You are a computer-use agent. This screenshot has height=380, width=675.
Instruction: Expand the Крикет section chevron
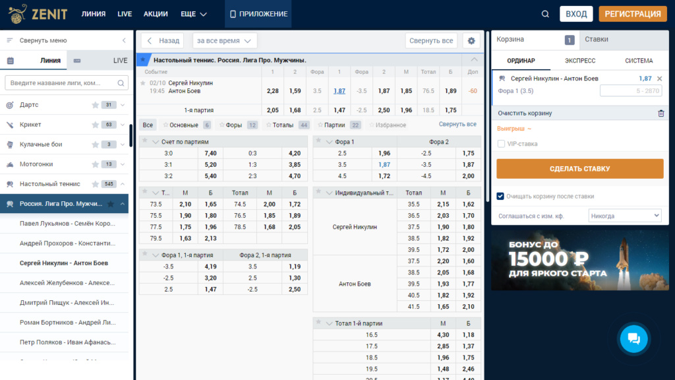pos(123,125)
